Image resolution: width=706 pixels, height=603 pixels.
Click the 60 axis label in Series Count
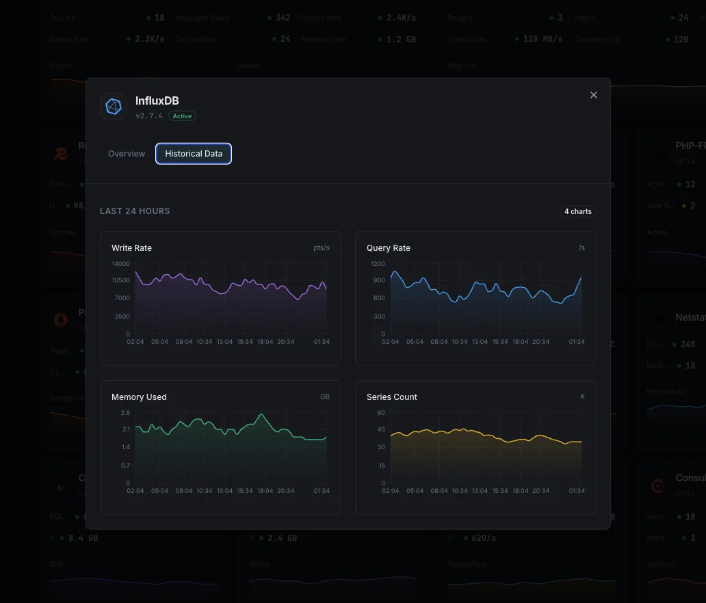[381, 413]
